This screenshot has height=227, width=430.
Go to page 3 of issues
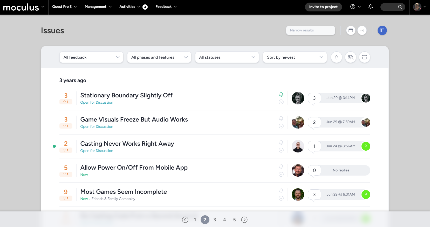215,220
